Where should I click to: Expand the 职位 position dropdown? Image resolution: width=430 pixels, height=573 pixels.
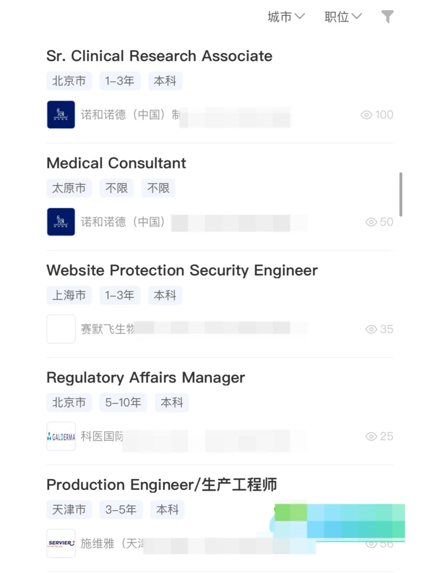point(343,17)
